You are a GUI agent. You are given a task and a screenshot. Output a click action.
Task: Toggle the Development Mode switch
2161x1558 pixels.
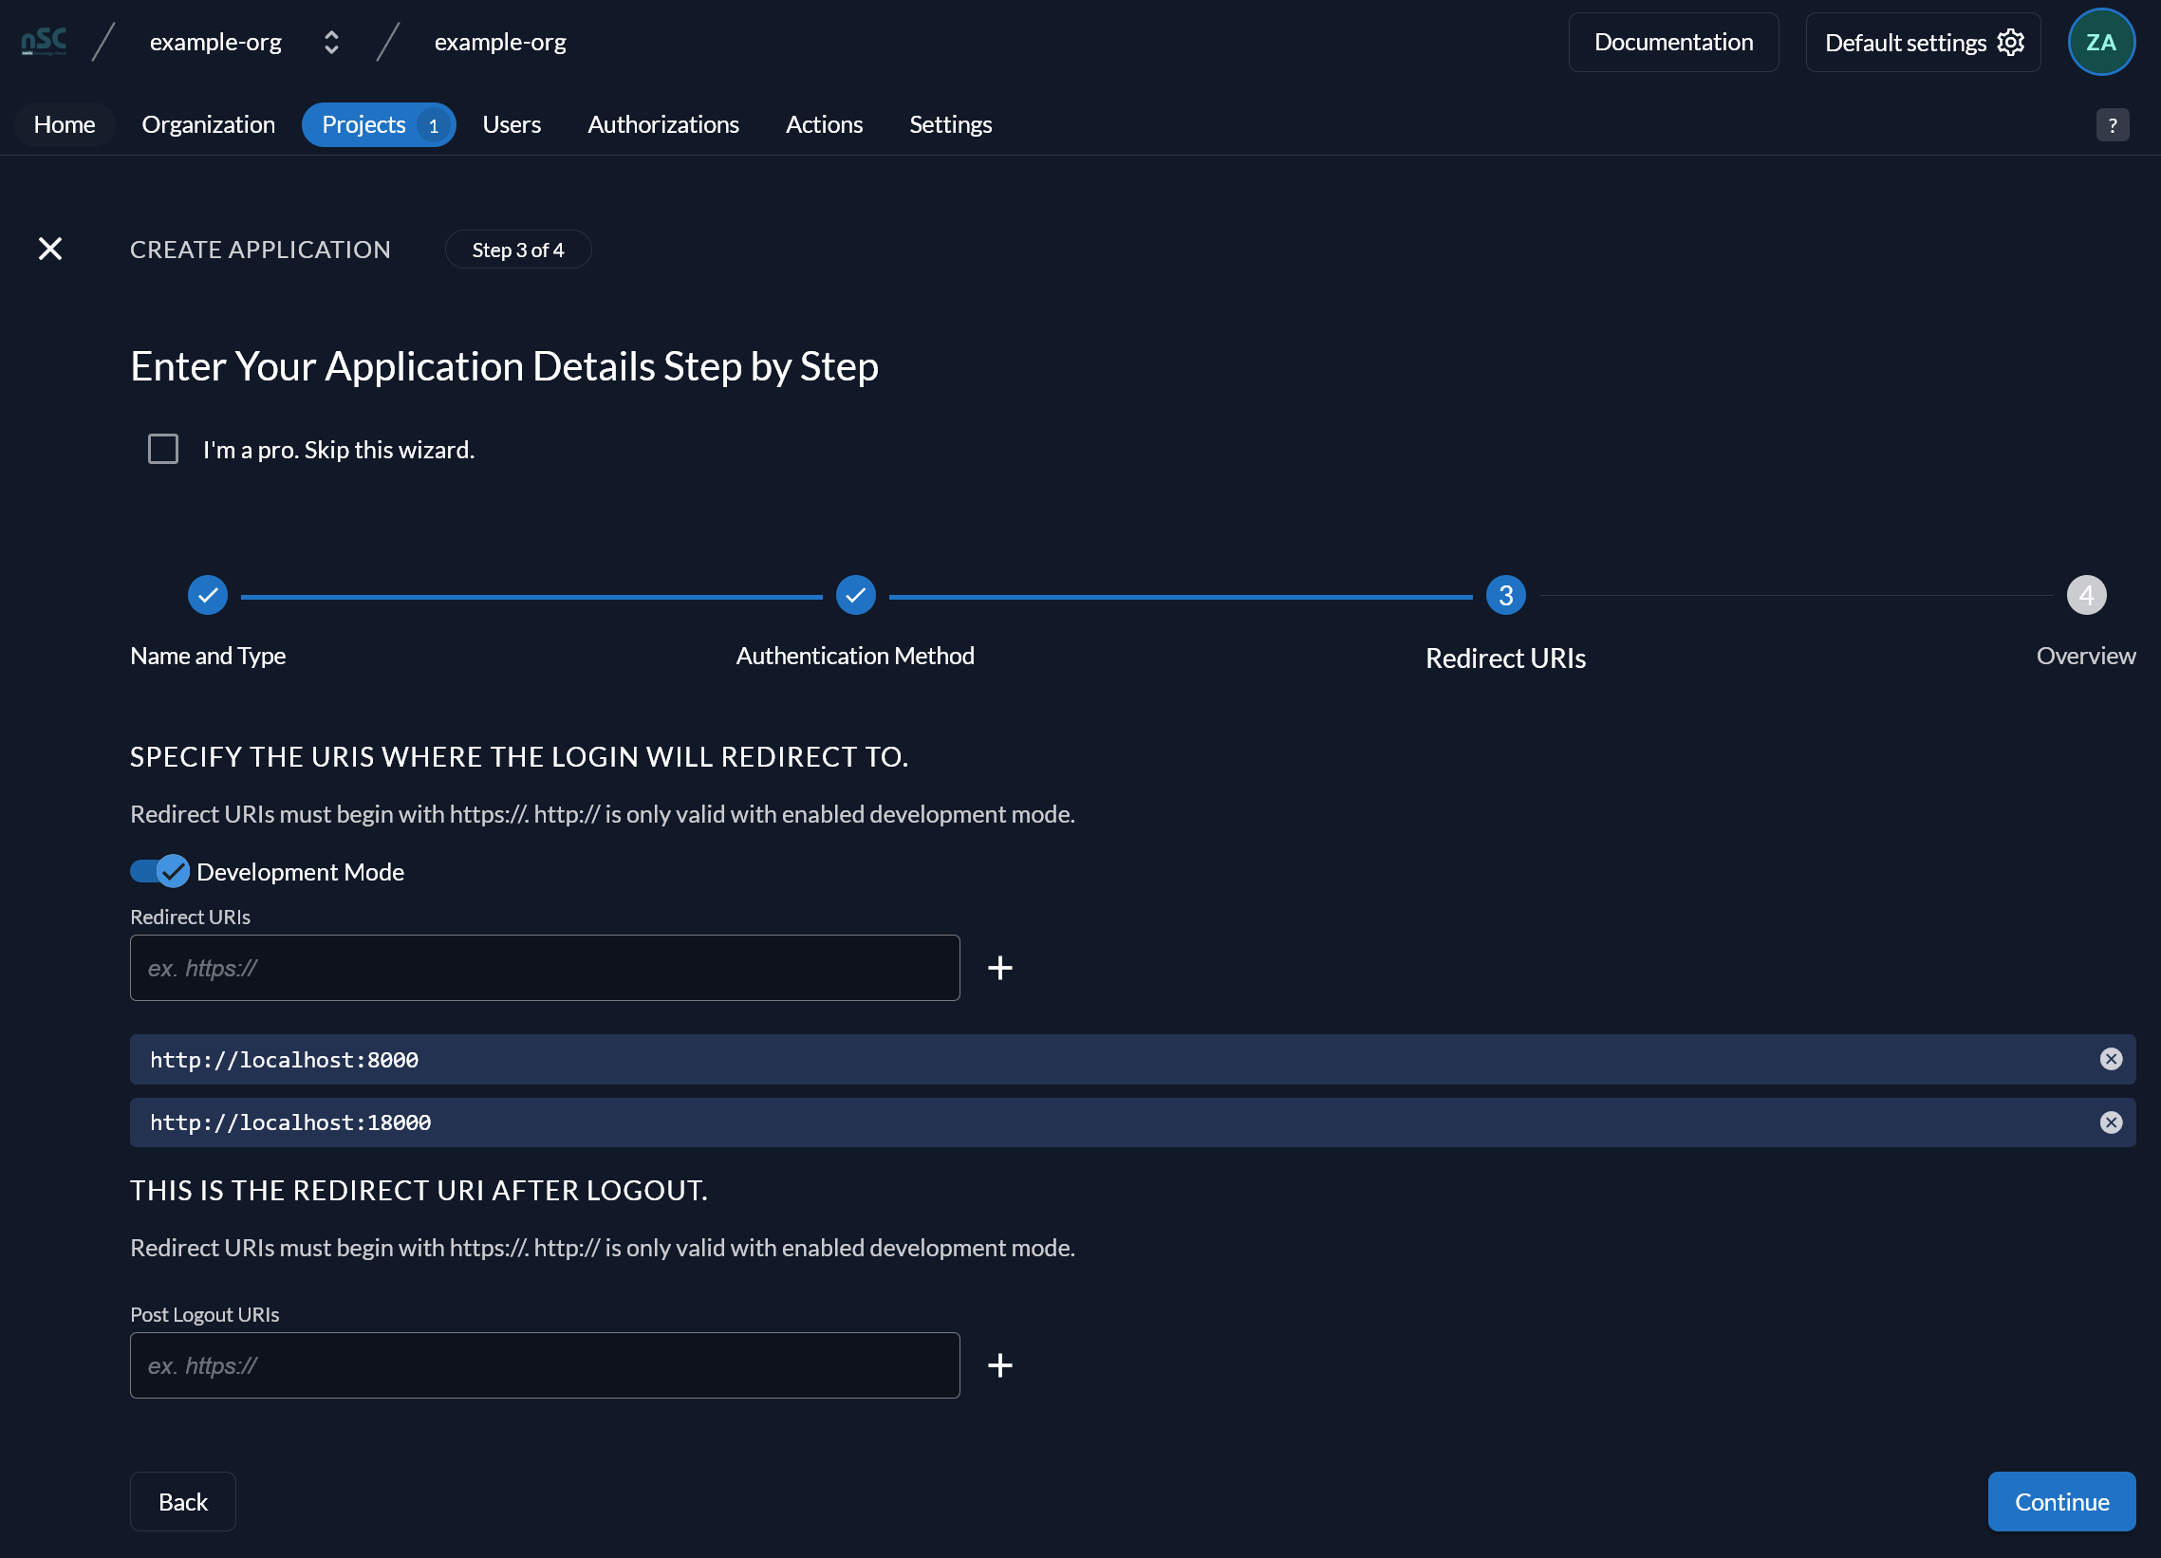click(x=160, y=871)
